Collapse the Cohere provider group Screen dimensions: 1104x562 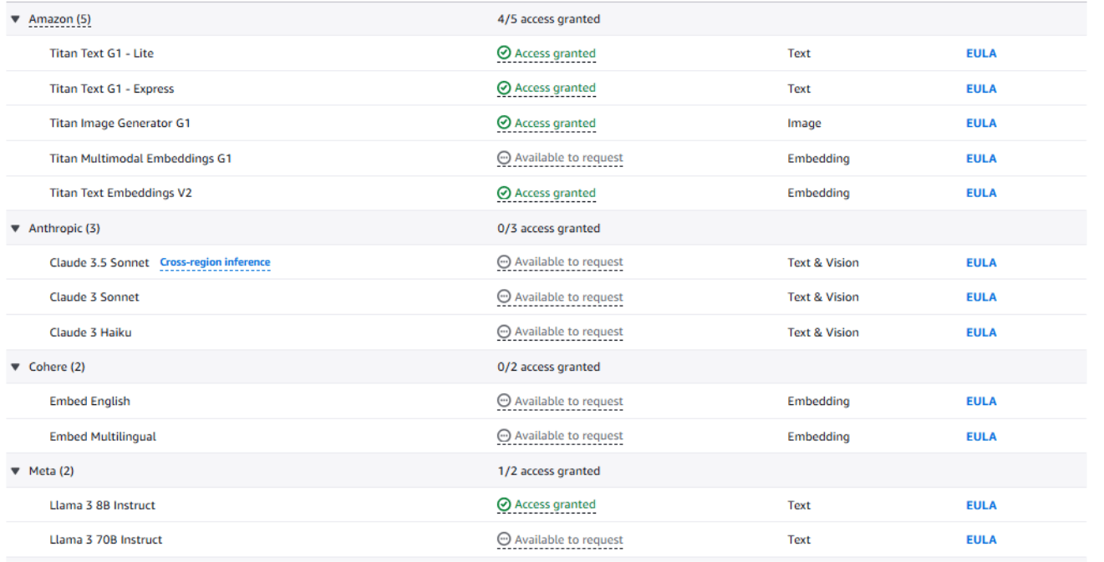(x=15, y=367)
